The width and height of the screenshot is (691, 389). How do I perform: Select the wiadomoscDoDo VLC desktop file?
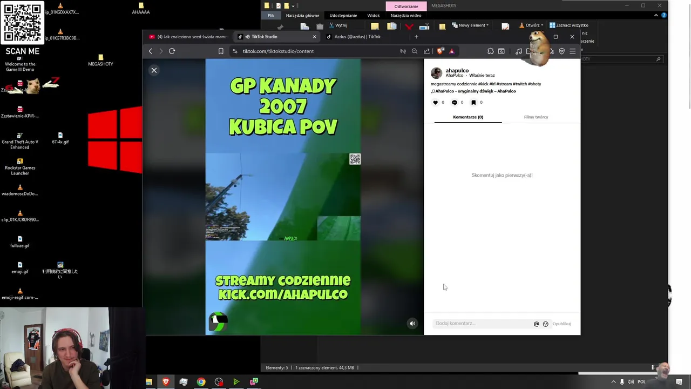pos(20,190)
